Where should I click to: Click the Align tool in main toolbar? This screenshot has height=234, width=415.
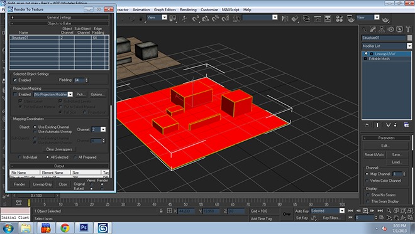coord(295,18)
